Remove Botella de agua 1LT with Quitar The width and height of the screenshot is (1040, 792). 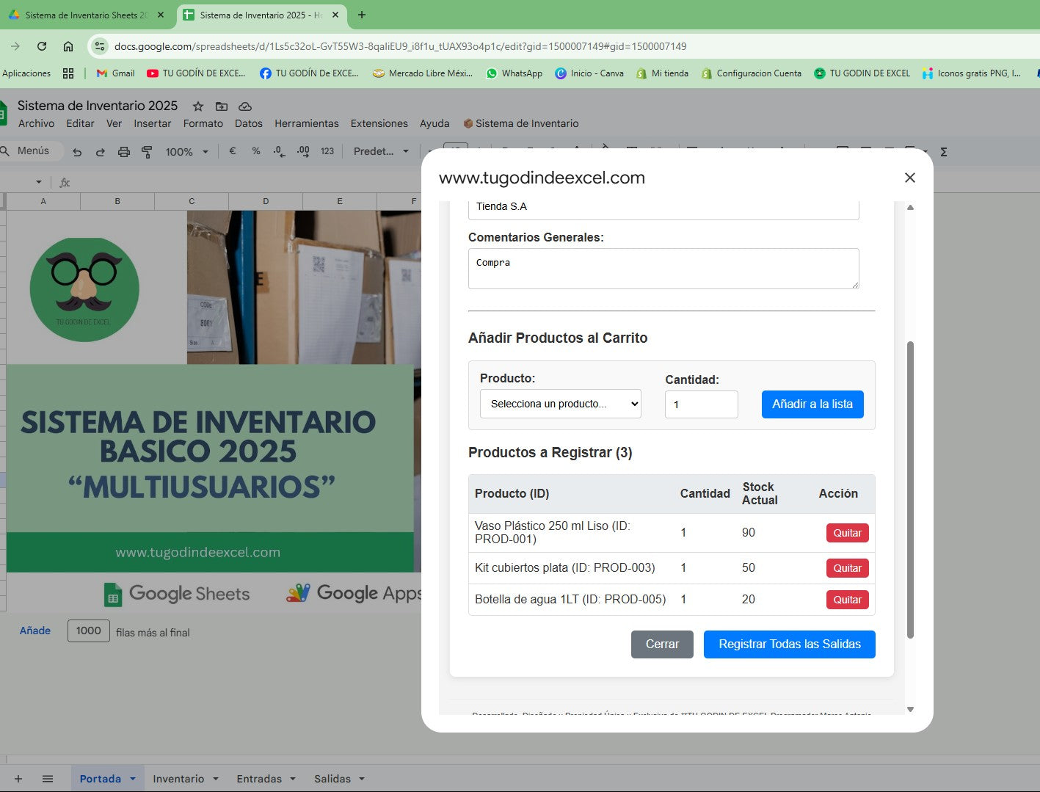[x=847, y=600]
